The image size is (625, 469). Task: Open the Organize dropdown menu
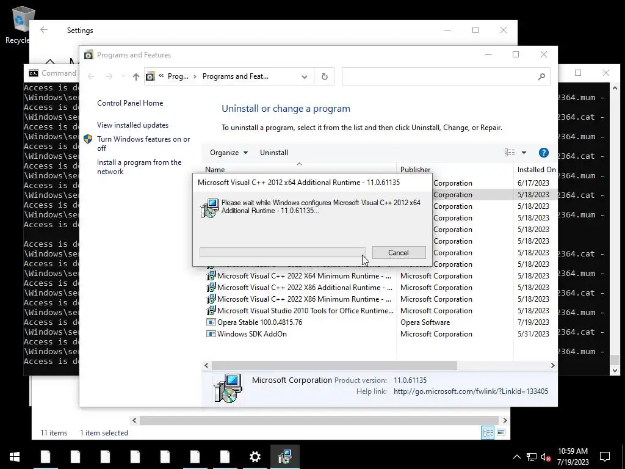(229, 152)
